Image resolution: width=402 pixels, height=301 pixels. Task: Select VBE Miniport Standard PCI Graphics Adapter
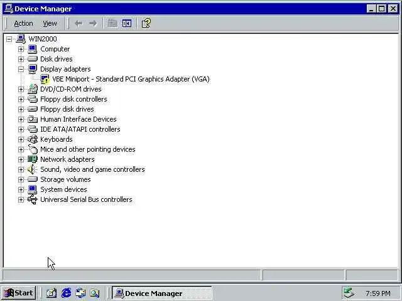point(131,79)
